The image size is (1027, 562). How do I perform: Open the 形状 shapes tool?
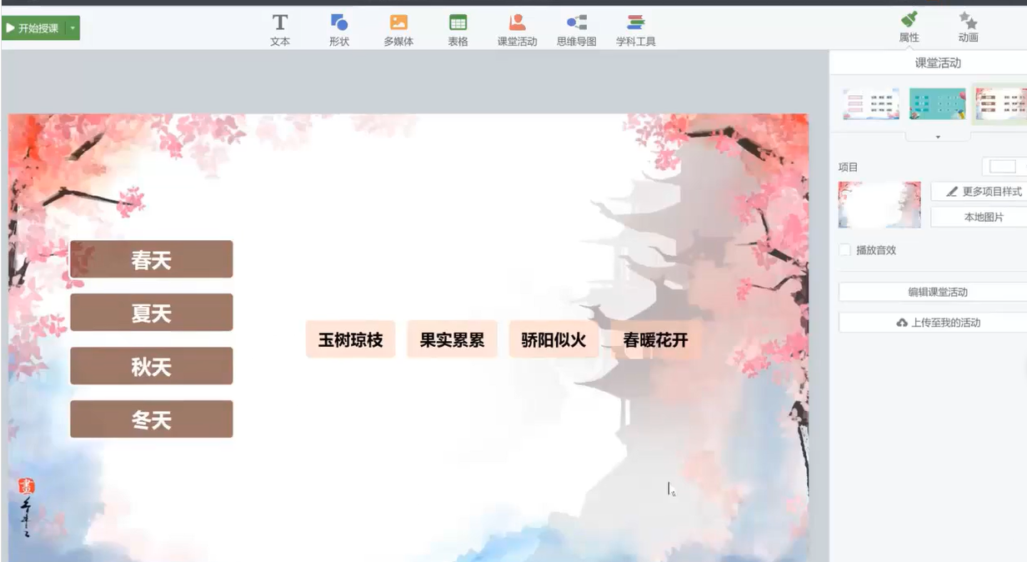coord(339,29)
